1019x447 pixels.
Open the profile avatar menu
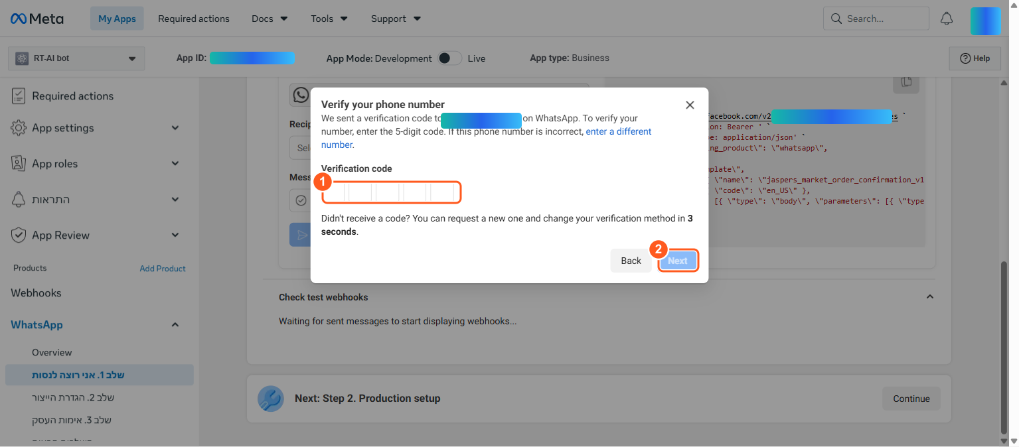coord(985,21)
